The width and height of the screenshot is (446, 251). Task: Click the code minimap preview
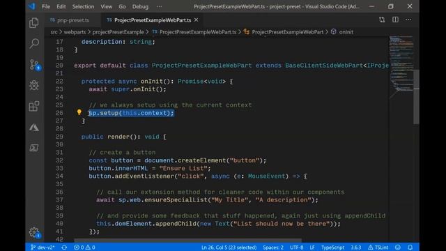[401, 67]
